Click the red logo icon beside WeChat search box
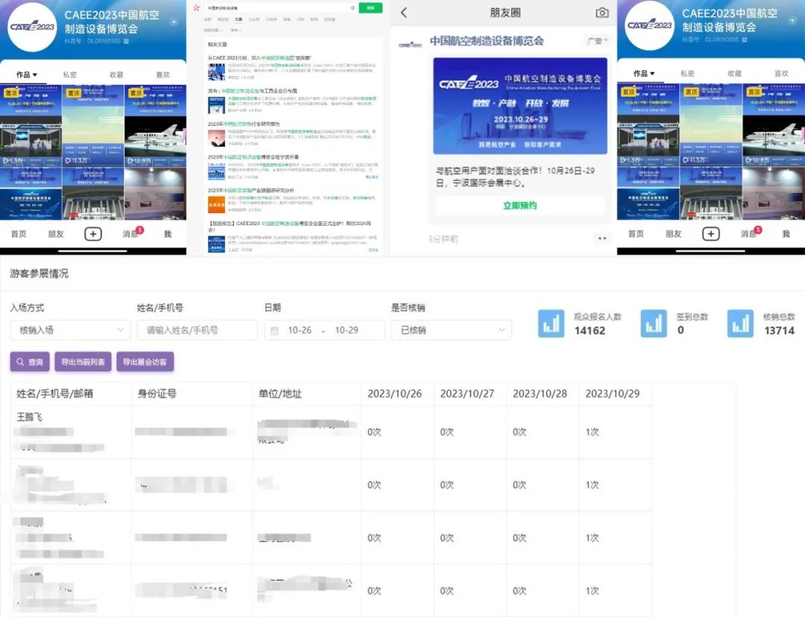This screenshot has height=617, width=805. pos(196,7)
